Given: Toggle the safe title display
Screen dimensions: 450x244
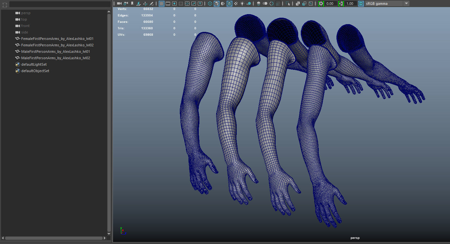Looking at the screenshot, I should 200,4.
